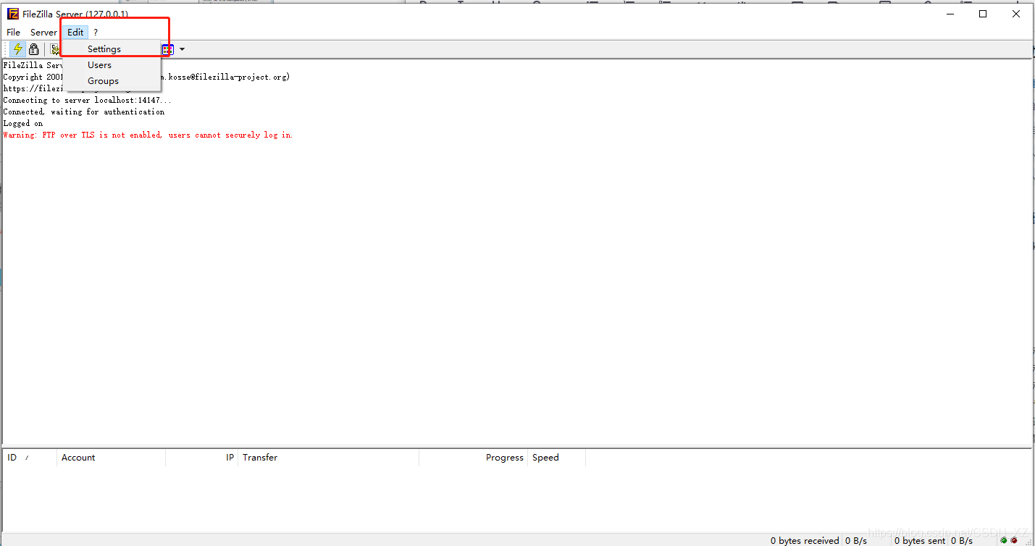Sort connections by the Transfer column
The width and height of the screenshot is (1035, 546).
tap(328, 458)
